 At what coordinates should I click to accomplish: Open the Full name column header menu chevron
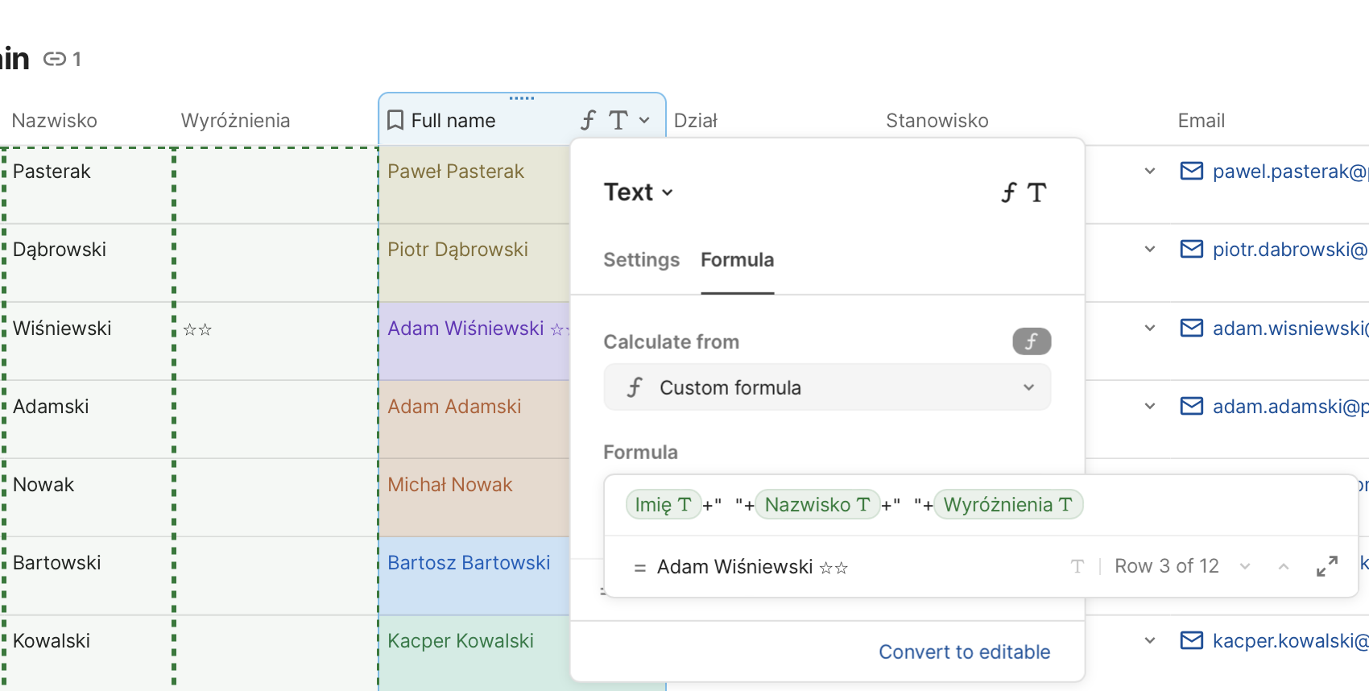coord(644,121)
